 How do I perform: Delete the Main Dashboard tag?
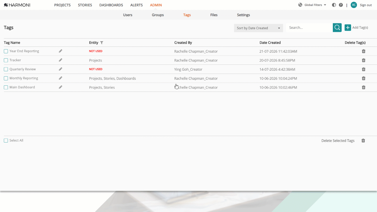(x=363, y=87)
